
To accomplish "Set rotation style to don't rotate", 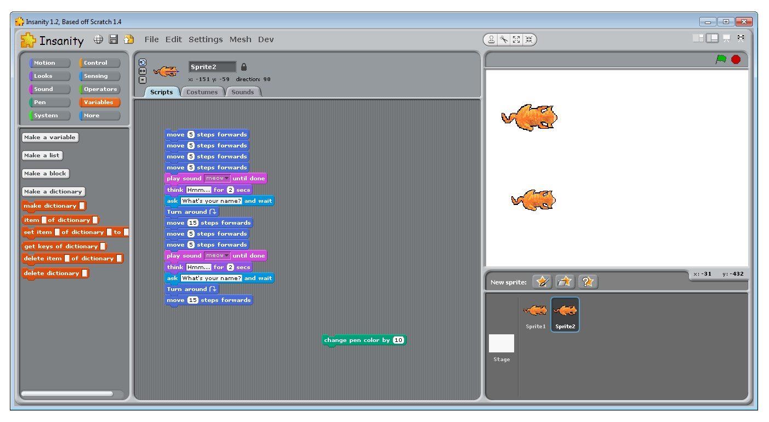I will pos(143,80).
